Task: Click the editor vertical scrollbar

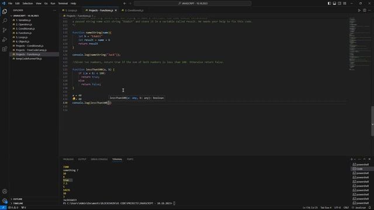Action: pos(372,121)
